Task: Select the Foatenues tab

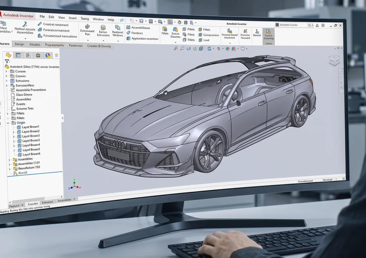Action: (x=76, y=46)
